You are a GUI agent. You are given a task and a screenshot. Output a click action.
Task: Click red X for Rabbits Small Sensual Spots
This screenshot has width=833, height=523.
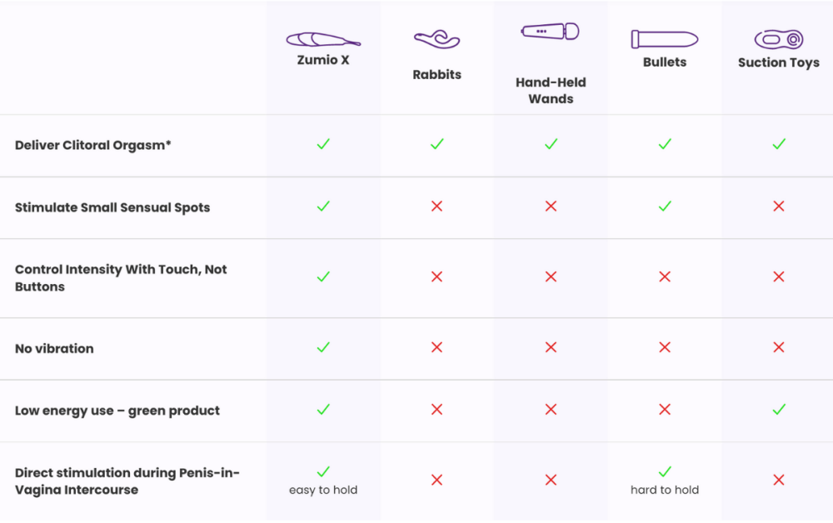436,206
